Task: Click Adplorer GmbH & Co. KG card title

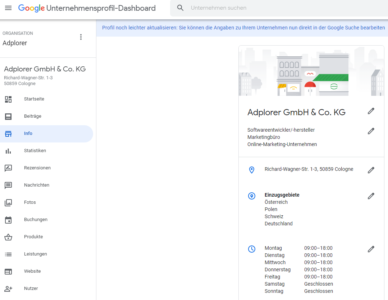Action: click(x=296, y=112)
